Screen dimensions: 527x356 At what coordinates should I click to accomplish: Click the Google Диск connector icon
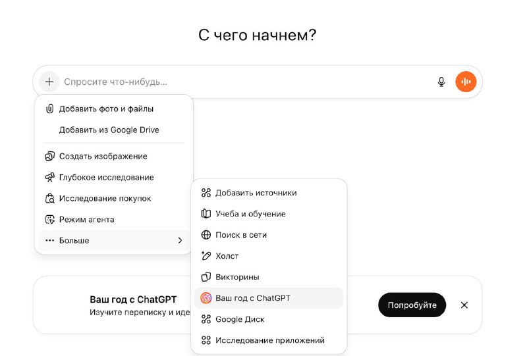[206, 319]
